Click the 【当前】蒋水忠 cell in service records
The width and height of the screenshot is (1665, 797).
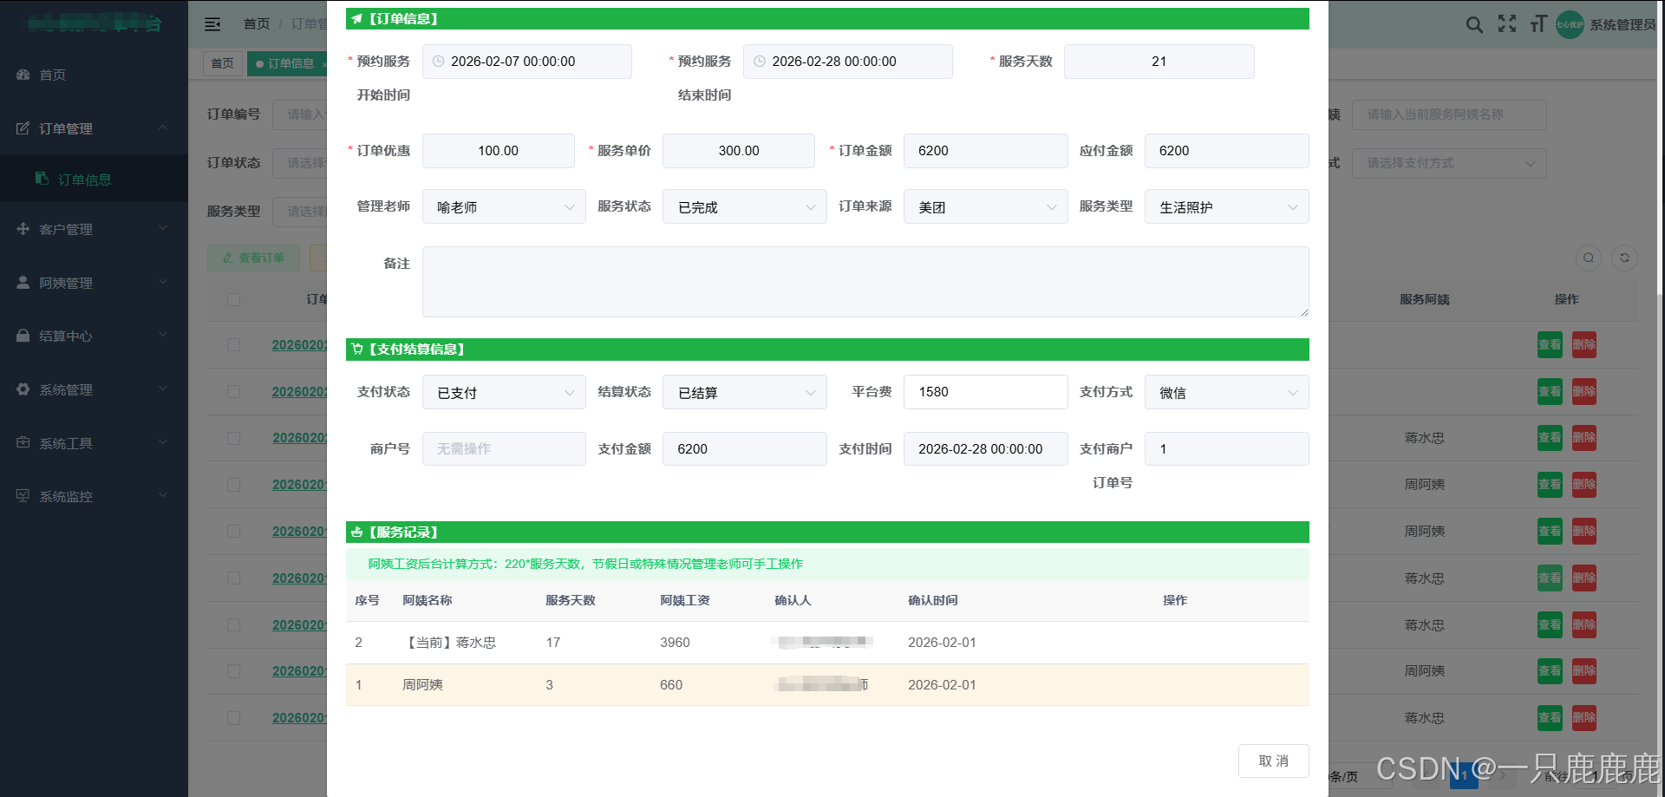point(449,643)
